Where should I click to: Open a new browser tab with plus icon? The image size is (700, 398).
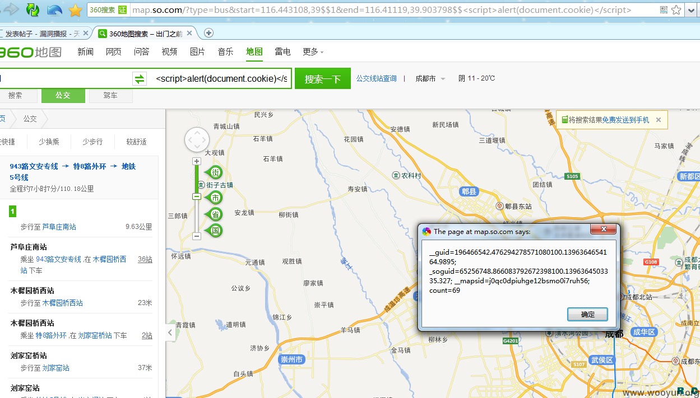click(x=208, y=33)
